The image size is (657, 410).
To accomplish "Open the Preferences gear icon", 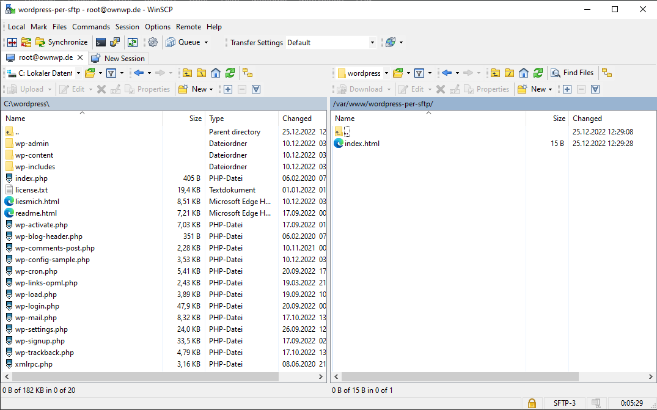I will tap(153, 42).
